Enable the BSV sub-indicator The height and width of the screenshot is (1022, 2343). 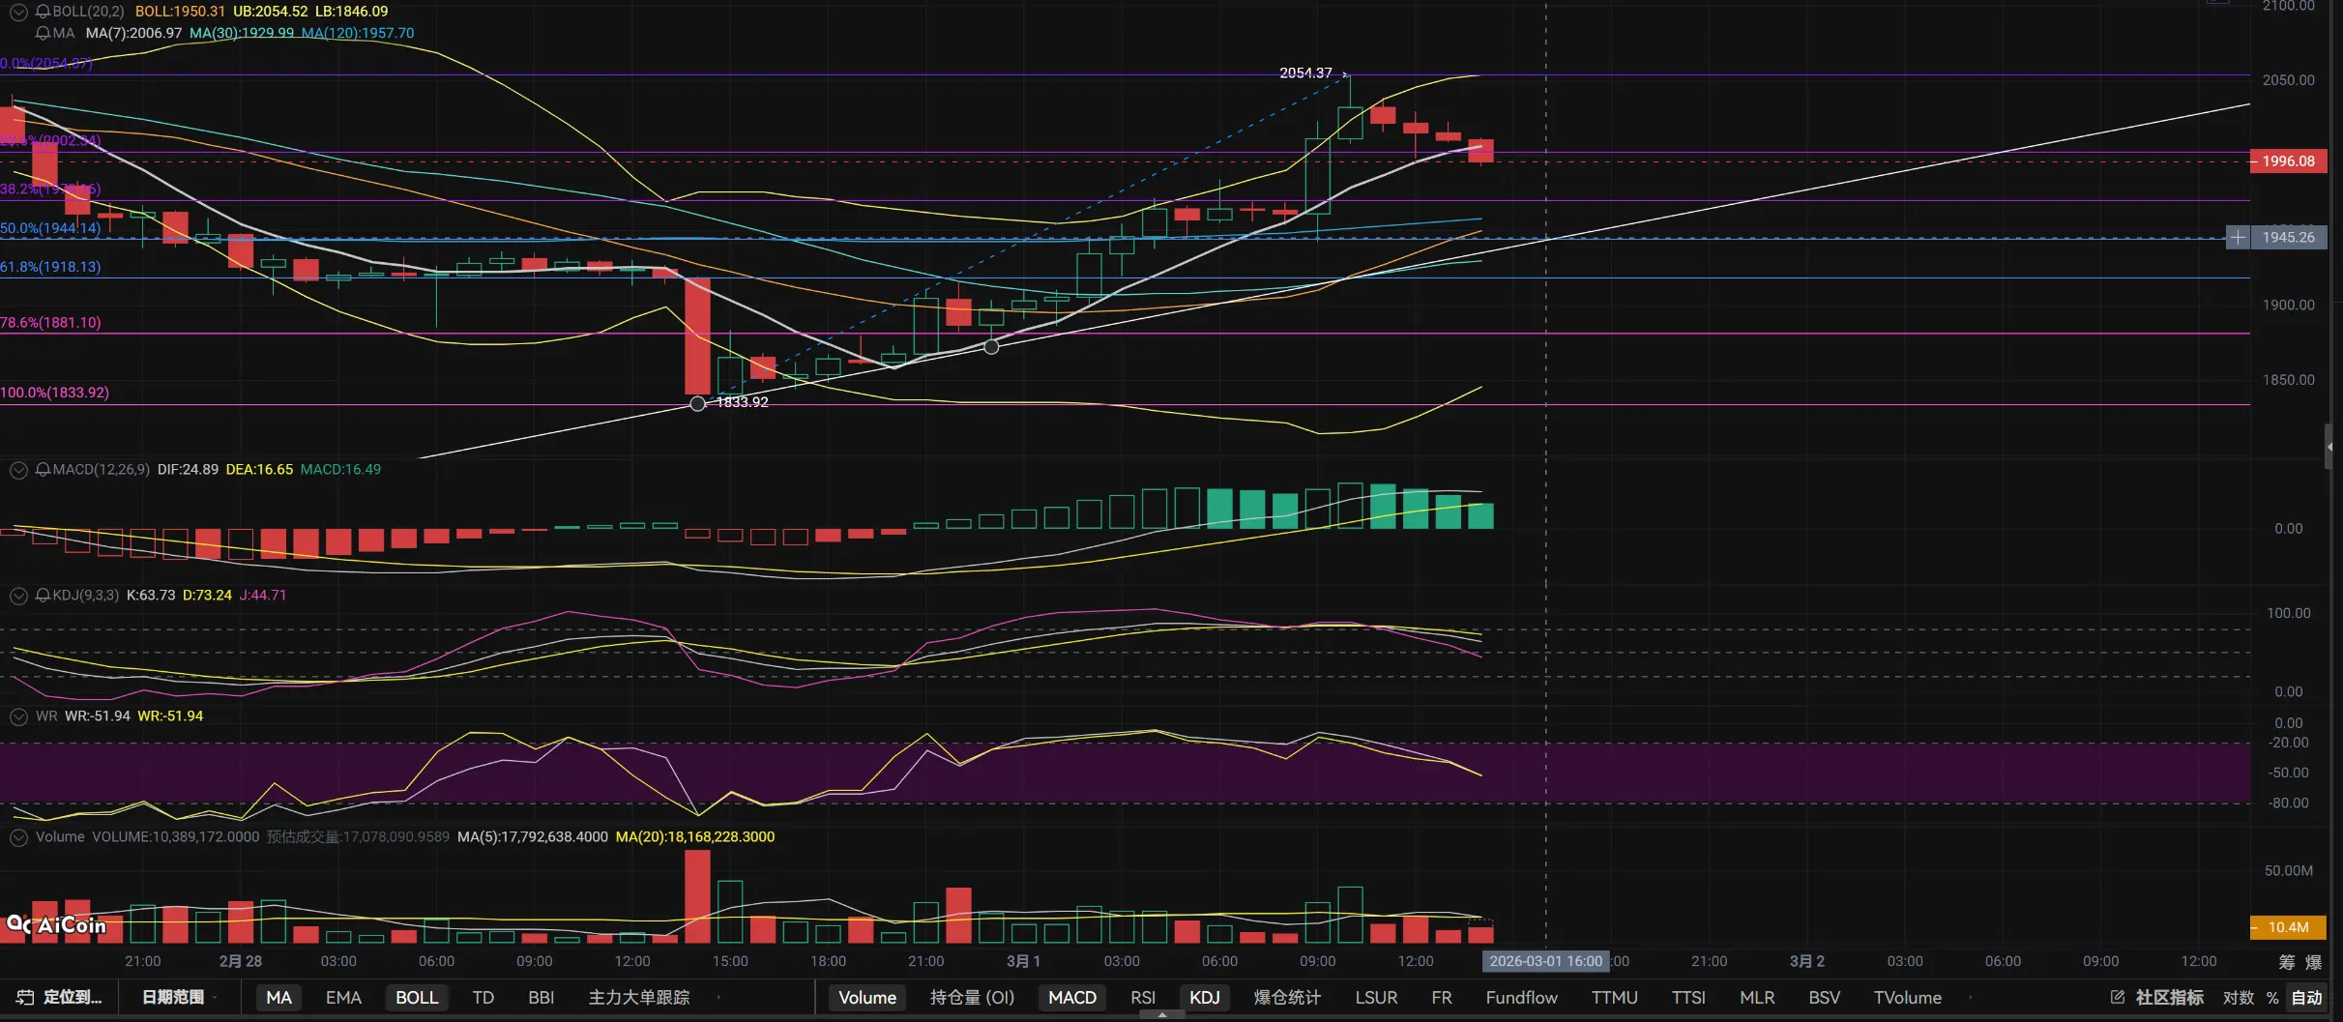point(1825,998)
